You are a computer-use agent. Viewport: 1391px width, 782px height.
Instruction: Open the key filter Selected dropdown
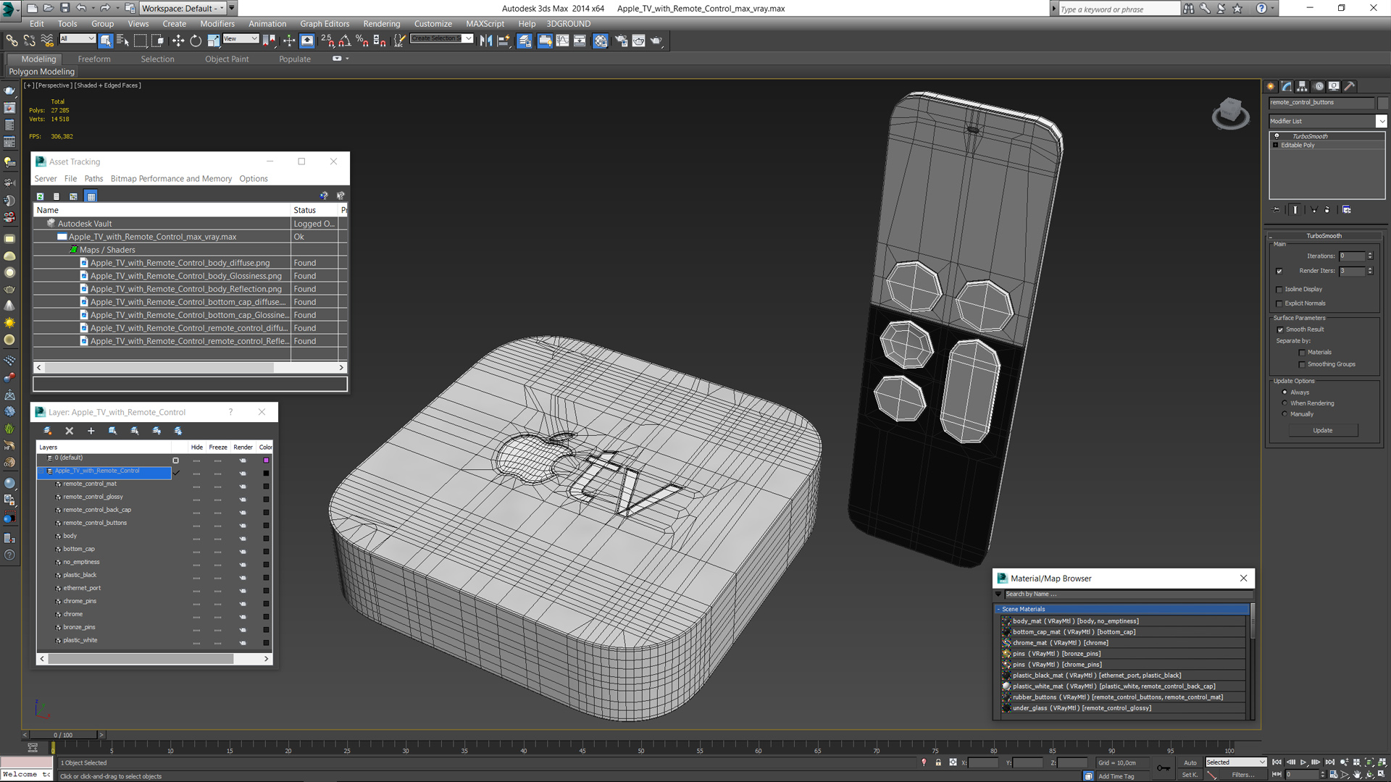pyautogui.click(x=1236, y=762)
